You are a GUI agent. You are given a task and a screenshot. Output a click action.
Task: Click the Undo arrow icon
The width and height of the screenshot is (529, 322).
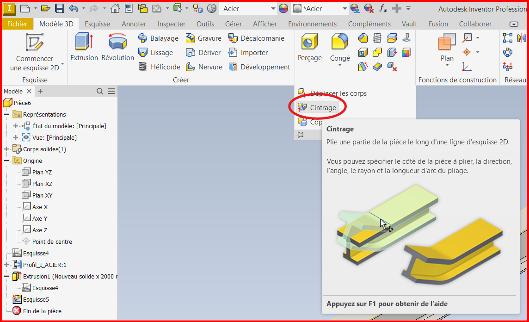73,8
